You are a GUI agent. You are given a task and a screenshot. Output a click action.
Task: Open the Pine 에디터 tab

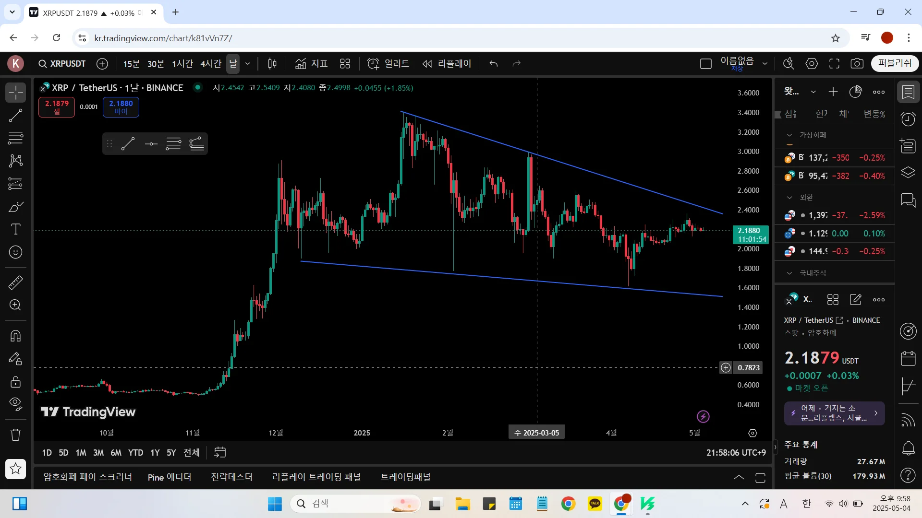[x=170, y=477]
